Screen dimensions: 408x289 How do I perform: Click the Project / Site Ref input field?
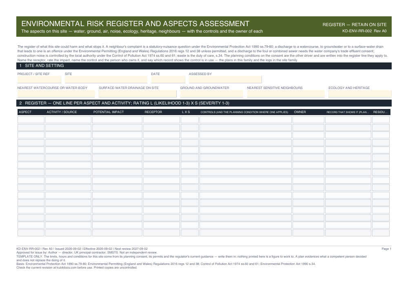(39, 80)
